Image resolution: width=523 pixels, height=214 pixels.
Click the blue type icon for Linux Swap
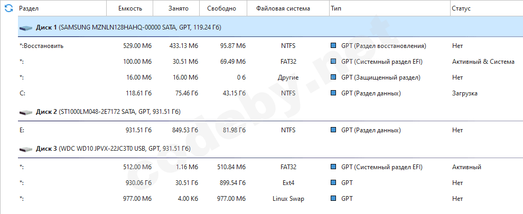click(333, 199)
